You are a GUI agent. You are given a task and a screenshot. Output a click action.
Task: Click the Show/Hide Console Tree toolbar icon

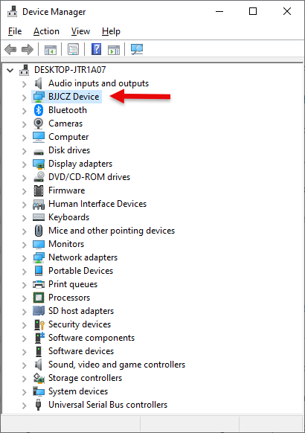pos(51,50)
